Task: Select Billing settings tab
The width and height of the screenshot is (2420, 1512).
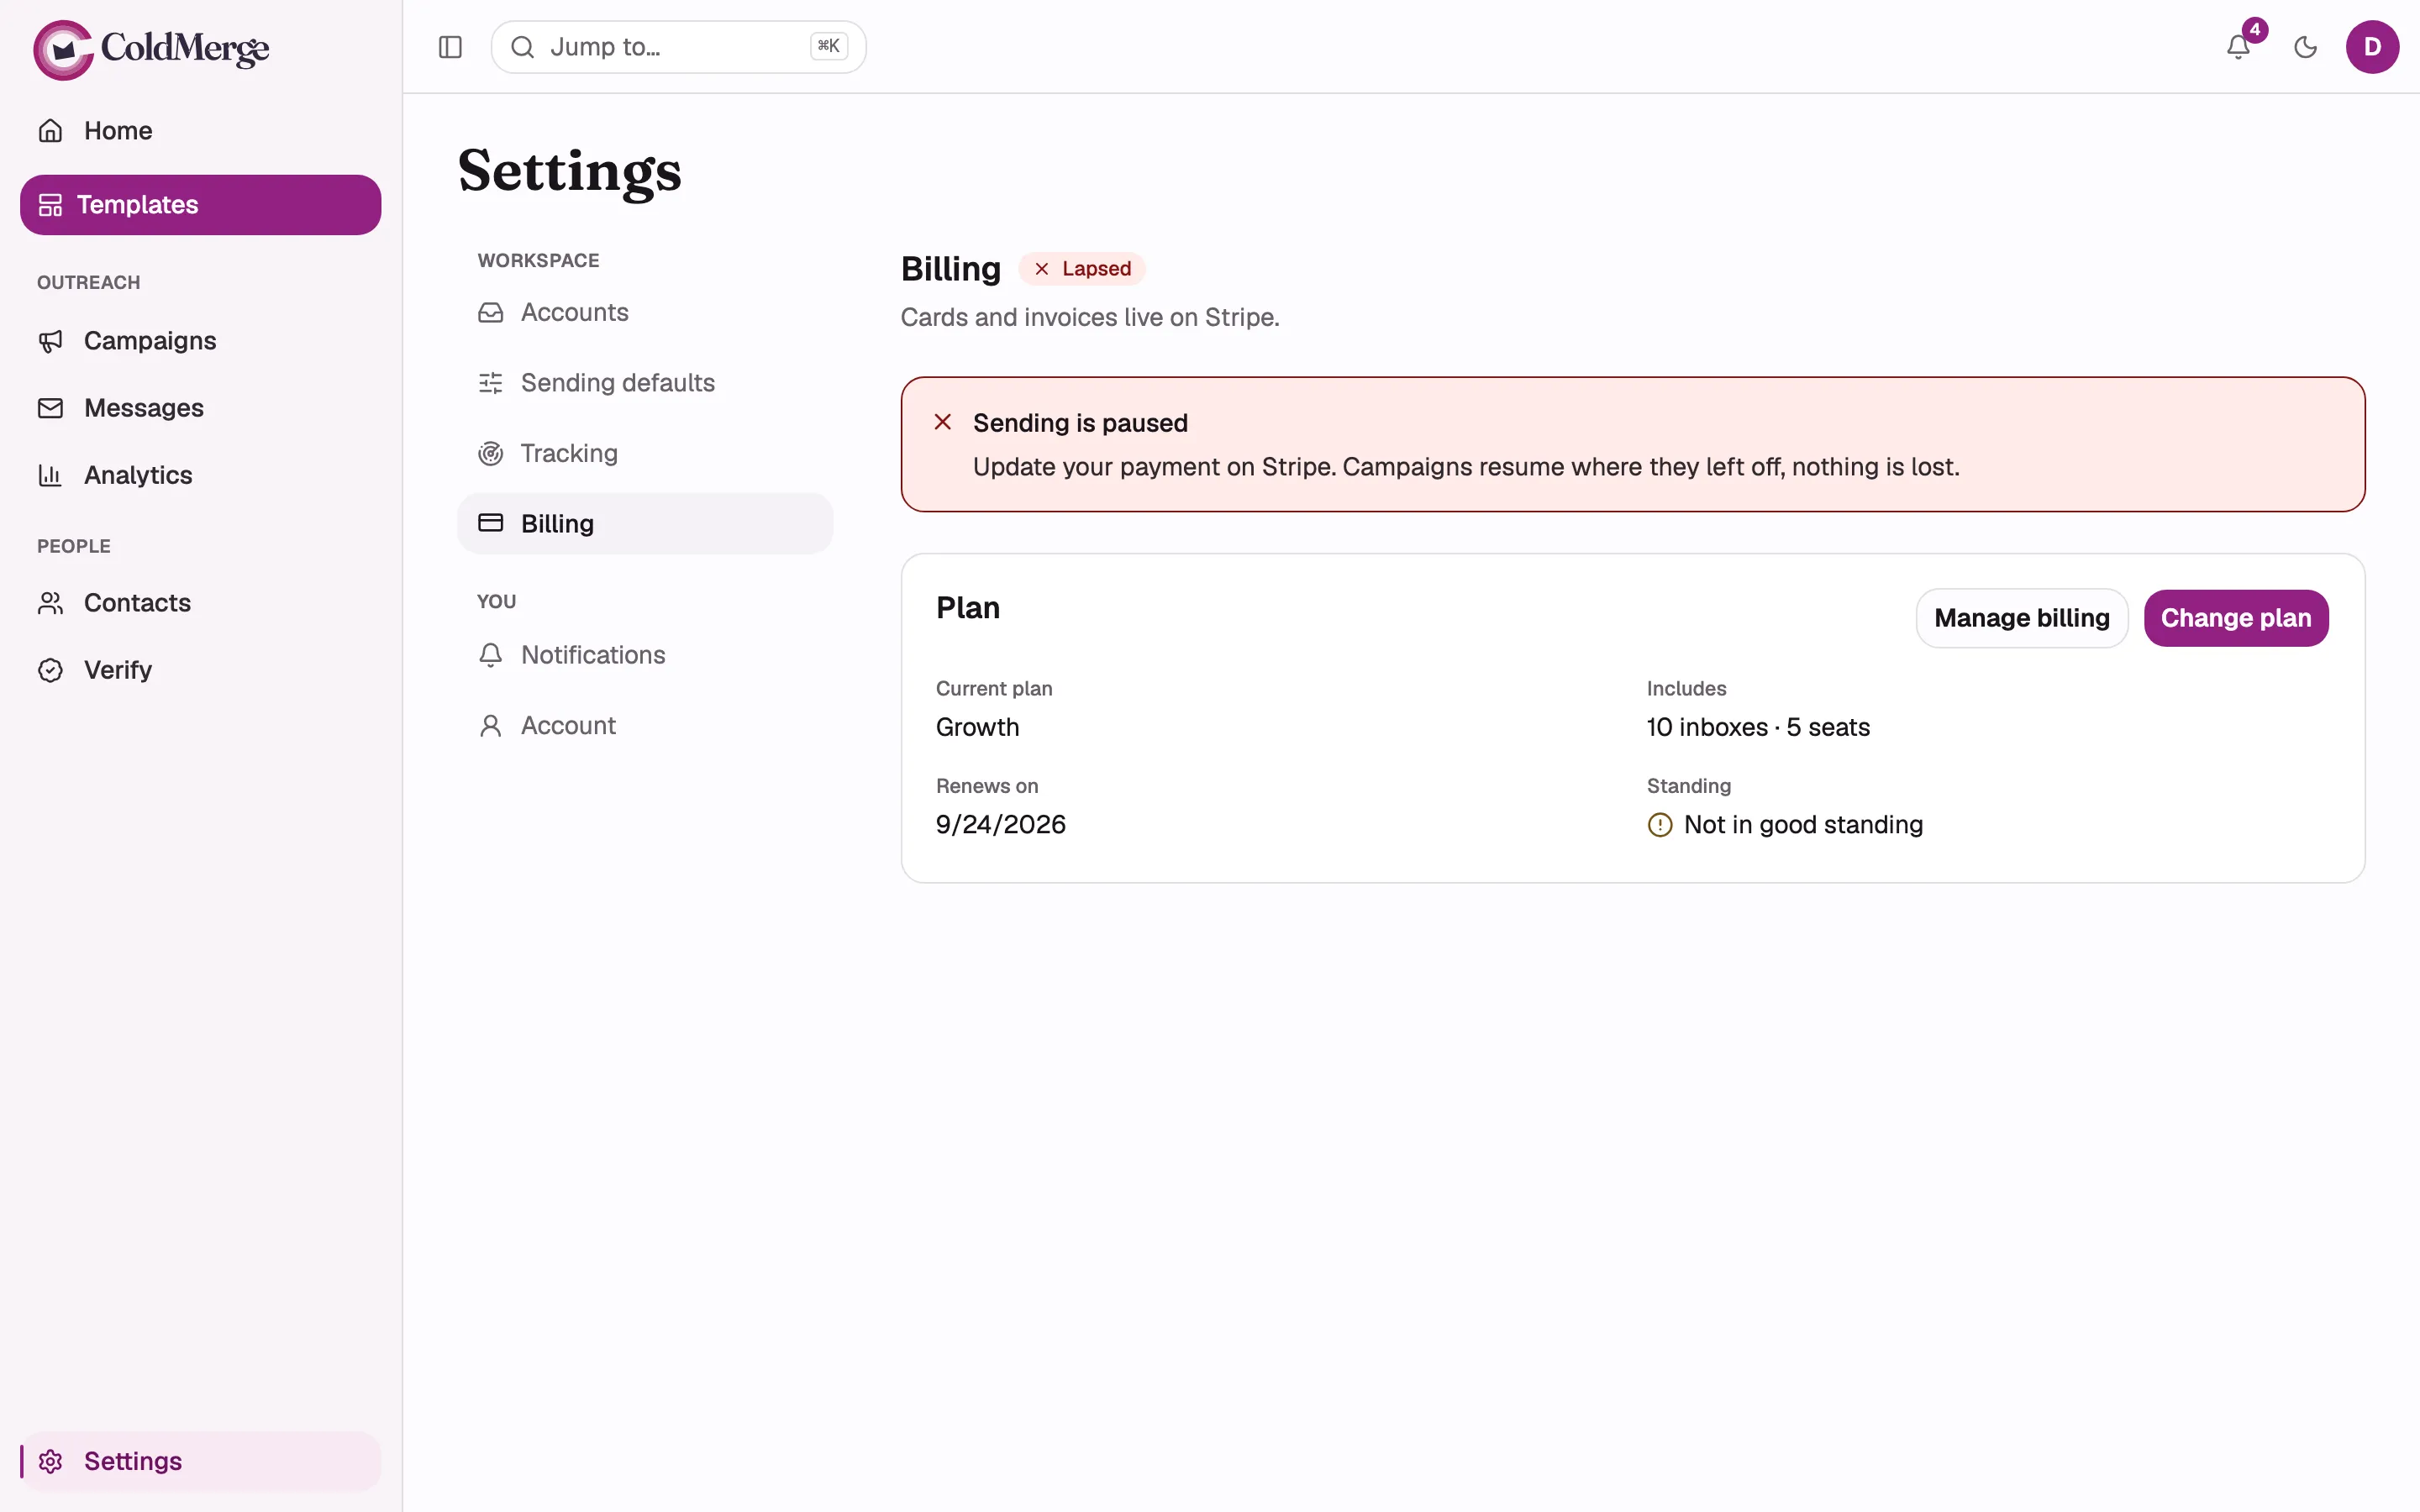Action: point(645,524)
